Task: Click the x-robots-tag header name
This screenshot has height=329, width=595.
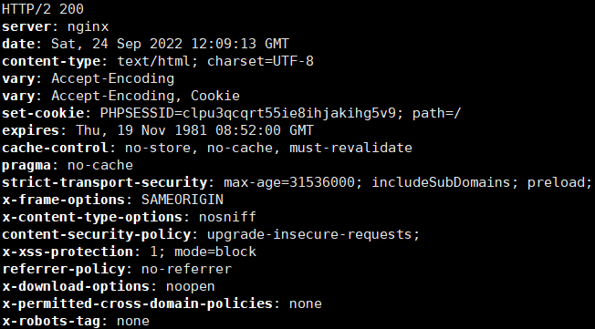Action: click(x=51, y=322)
